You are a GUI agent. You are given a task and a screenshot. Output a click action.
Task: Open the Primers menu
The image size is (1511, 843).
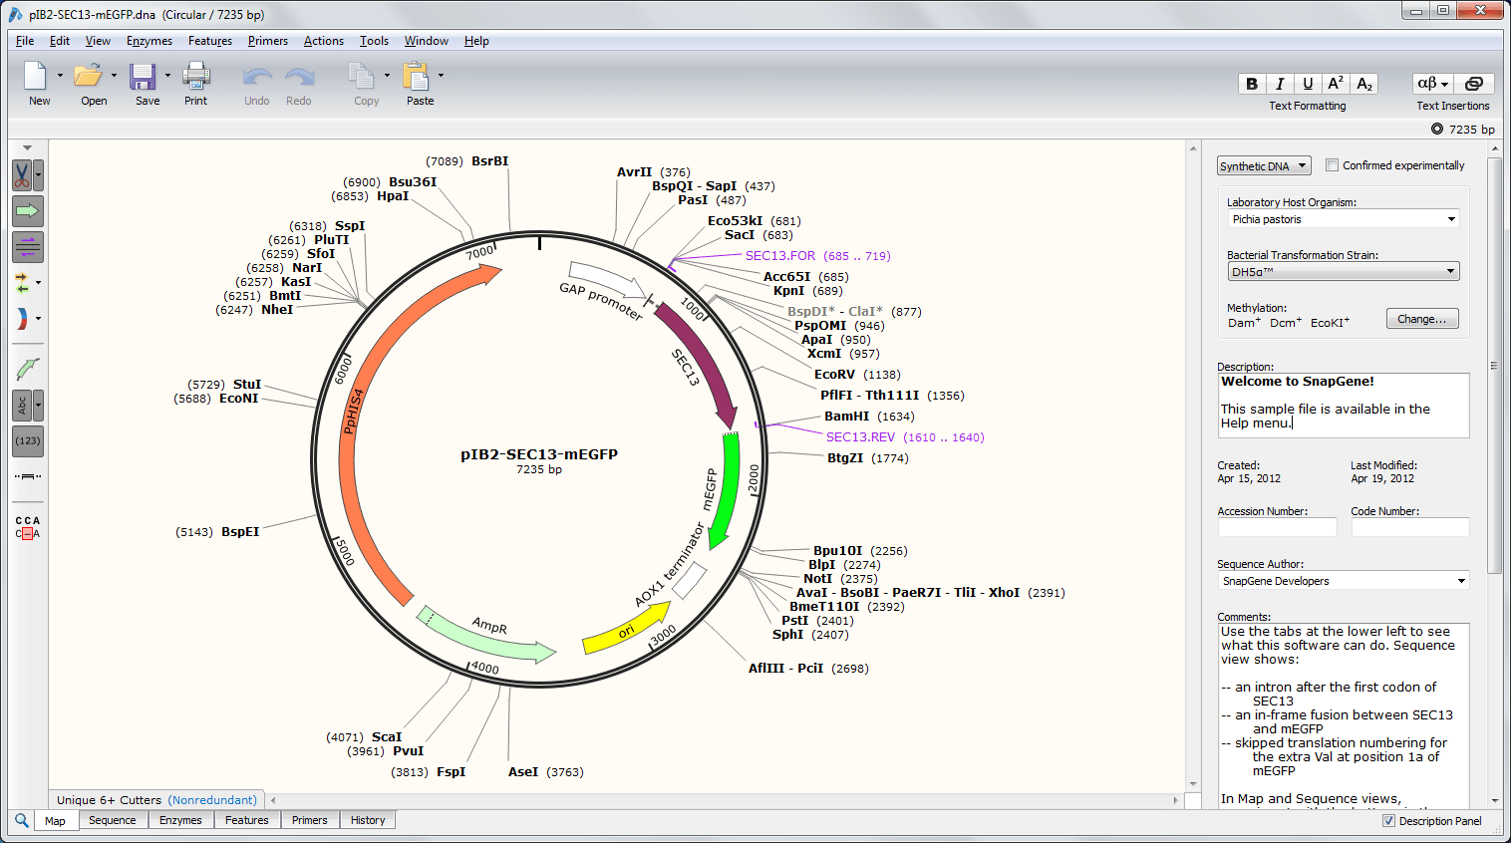point(268,41)
